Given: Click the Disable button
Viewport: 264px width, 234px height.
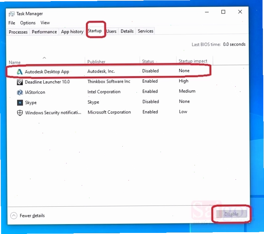Looking at the screenshot, I should (232, 214).
